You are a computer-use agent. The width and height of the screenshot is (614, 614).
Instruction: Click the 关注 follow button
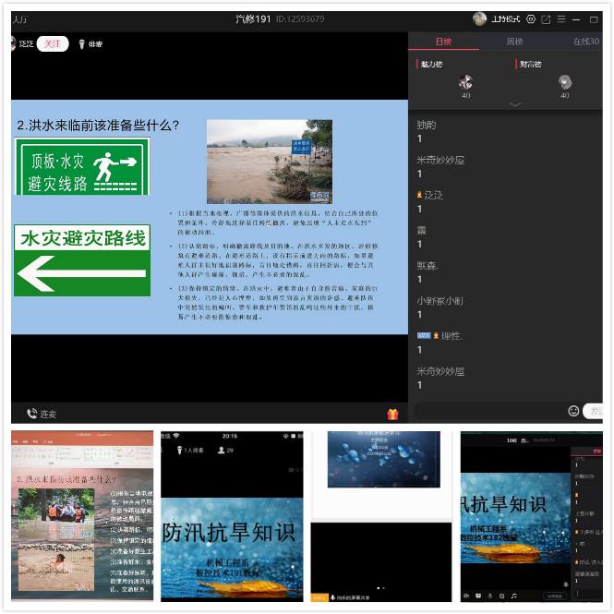(52, 43)
